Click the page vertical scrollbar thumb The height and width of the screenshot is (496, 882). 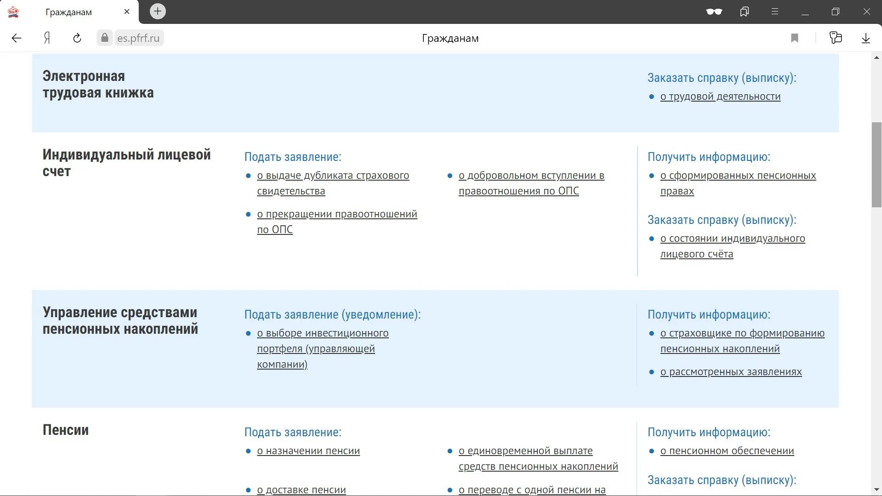(x=876, y=165)
